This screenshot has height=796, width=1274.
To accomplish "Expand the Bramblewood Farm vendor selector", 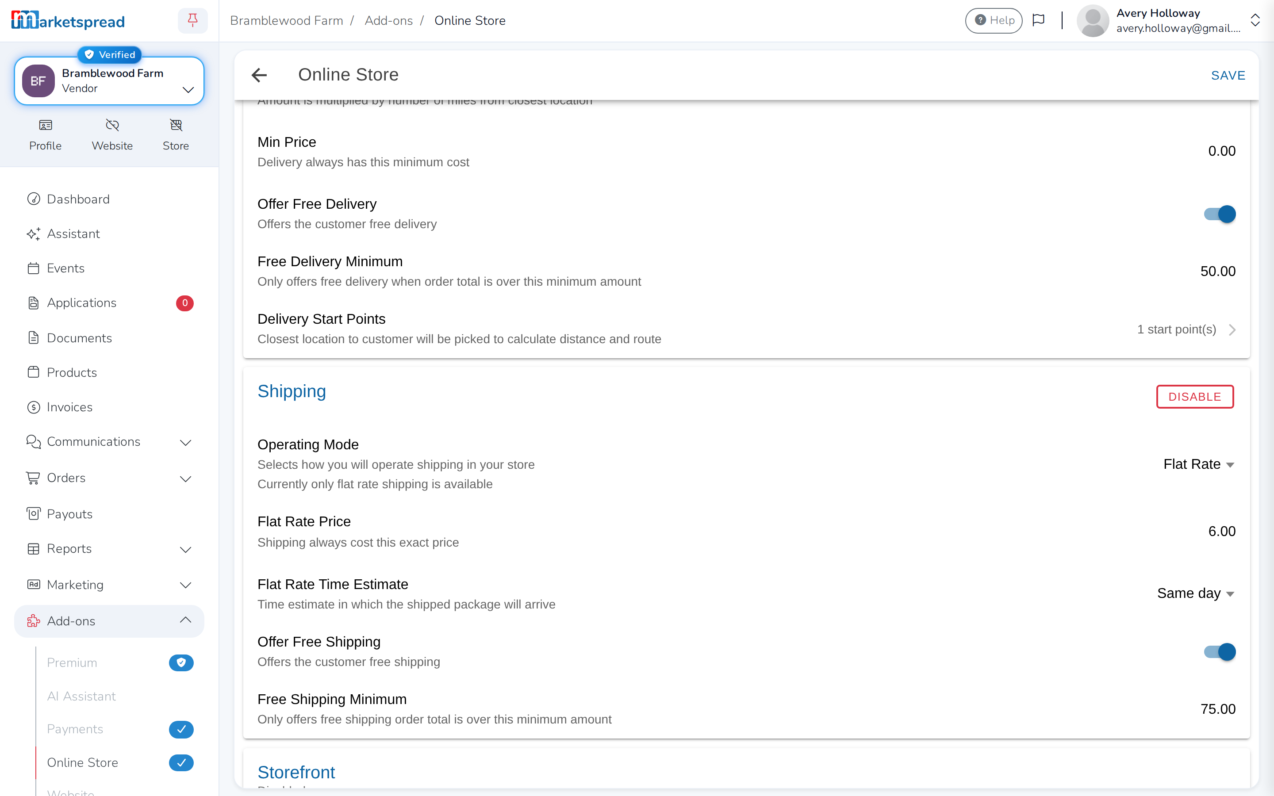I will tap(109, 81).
